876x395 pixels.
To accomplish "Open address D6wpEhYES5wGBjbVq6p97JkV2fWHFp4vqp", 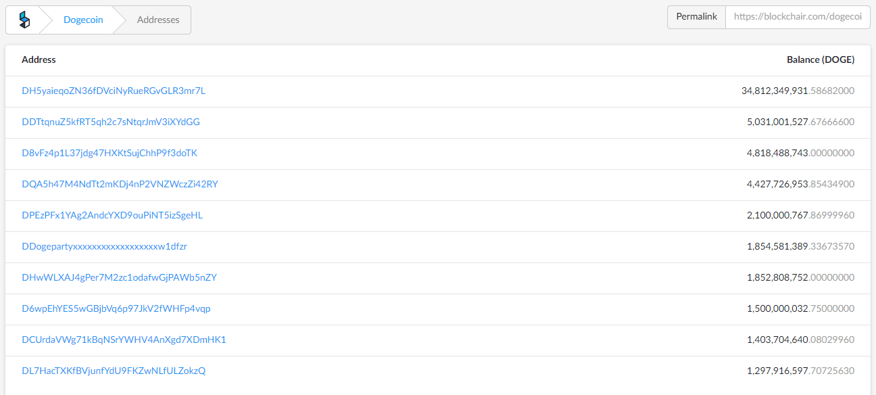I will 116,308.
